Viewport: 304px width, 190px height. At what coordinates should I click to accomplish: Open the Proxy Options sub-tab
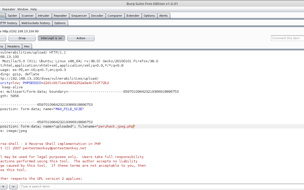[60, 23]
